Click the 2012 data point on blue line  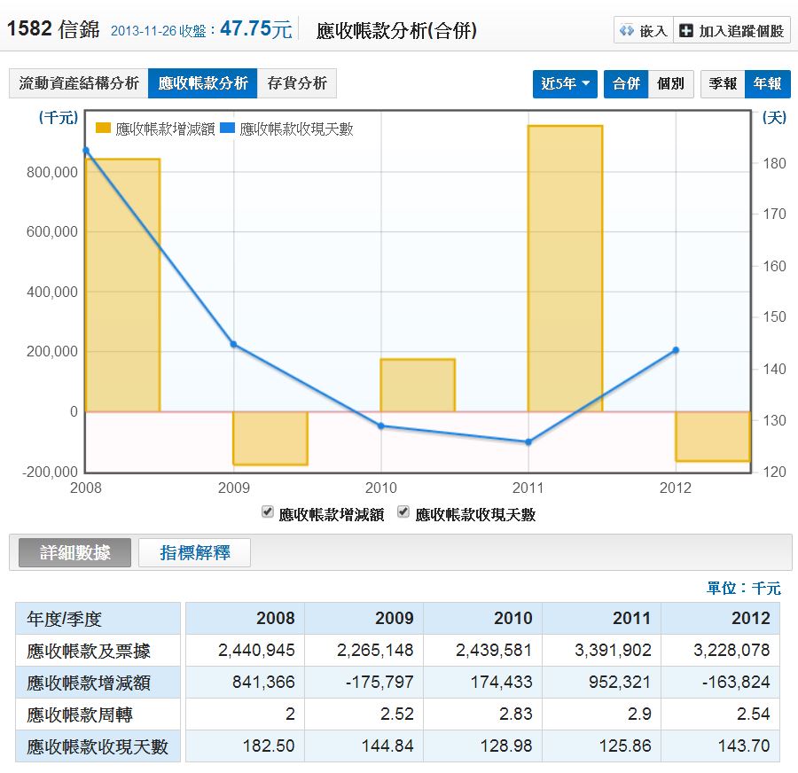tap(676, 350)
